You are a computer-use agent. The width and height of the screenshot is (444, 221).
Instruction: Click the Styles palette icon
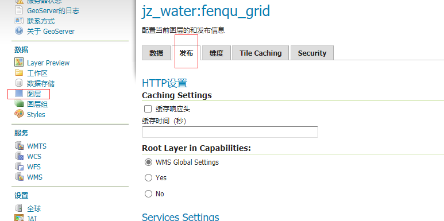(19, 114)
